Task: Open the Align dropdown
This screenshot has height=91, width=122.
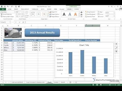Action: point(100,12)
